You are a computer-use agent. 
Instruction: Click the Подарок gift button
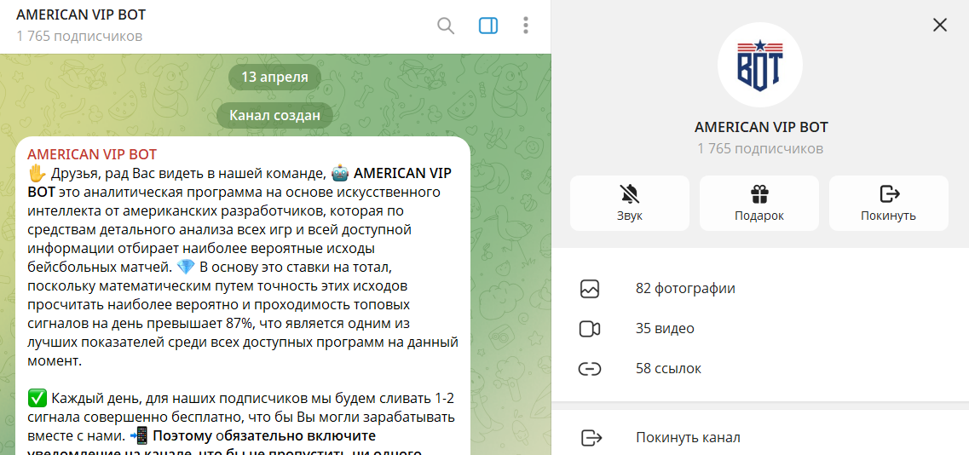coord(758,203)
